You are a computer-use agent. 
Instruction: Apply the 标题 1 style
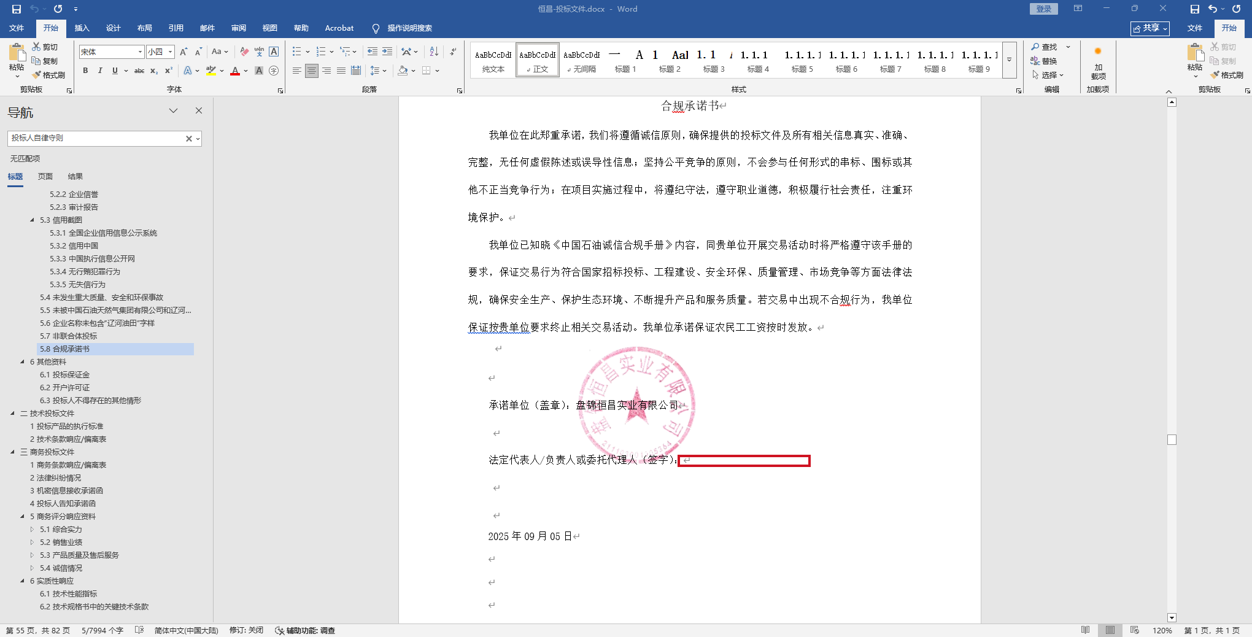[x=625, y=60]
